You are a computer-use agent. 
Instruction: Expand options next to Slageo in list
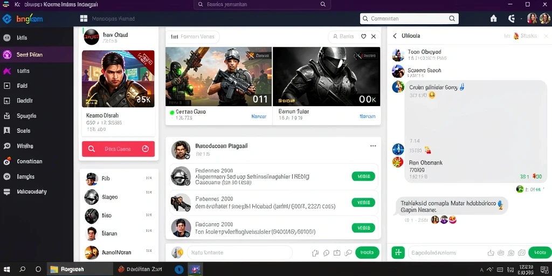(x=149, y=192)
